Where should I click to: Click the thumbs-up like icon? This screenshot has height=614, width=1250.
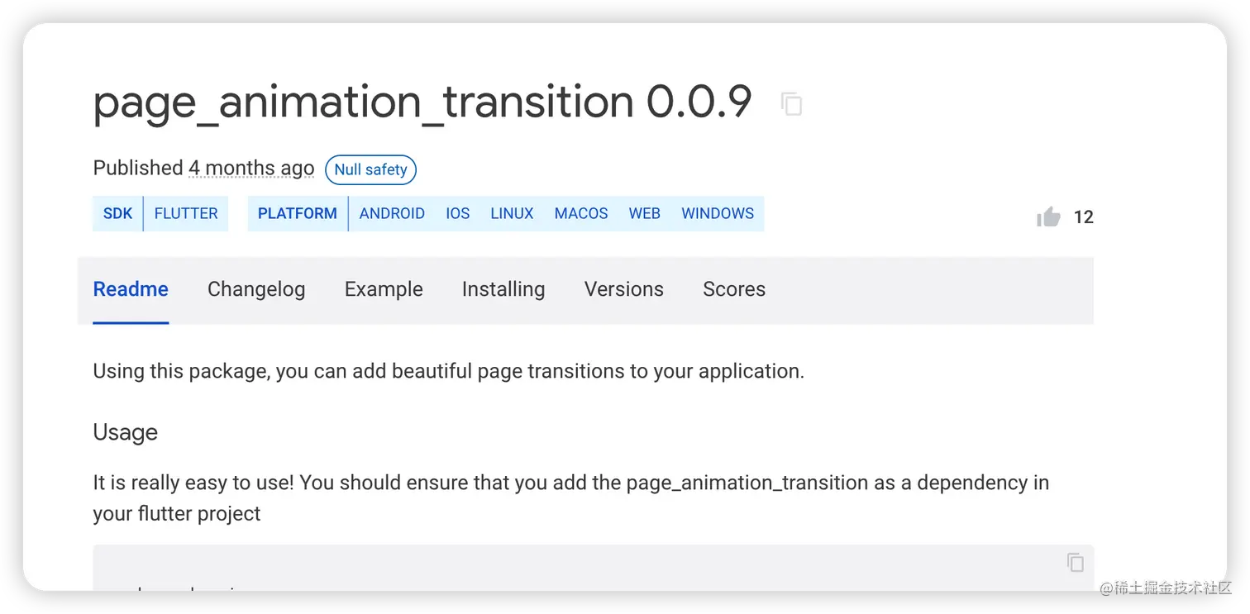pos(1048,217)
